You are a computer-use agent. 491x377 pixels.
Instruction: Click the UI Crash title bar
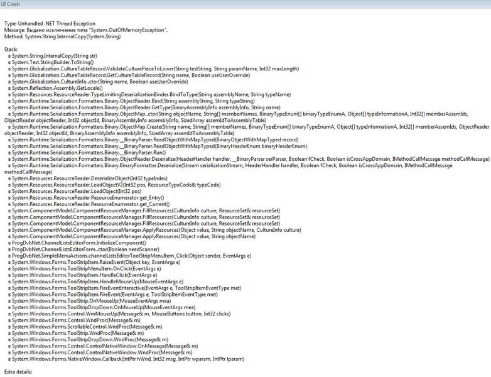[245, 4]
